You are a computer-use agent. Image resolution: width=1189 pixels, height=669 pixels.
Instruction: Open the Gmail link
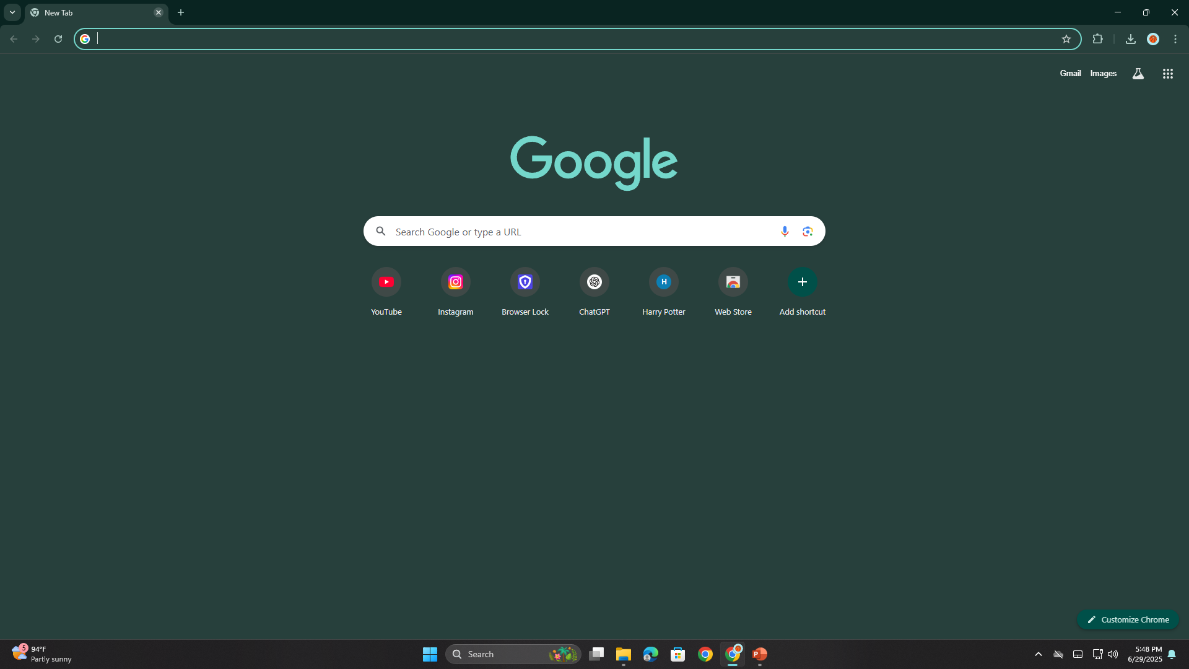1070,74
